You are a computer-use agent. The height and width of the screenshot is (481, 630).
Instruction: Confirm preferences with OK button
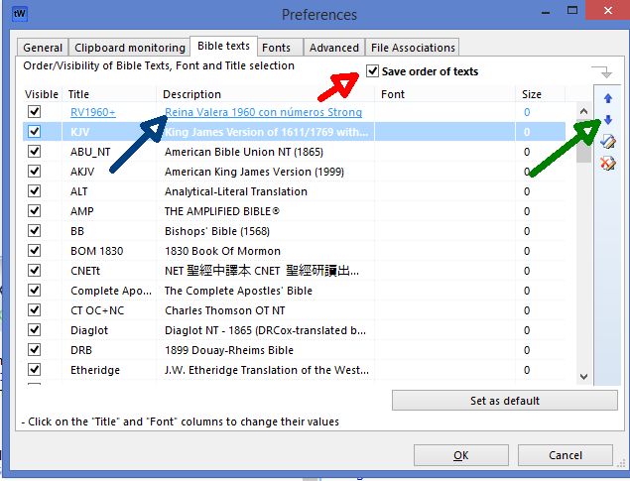click(461, 455)
